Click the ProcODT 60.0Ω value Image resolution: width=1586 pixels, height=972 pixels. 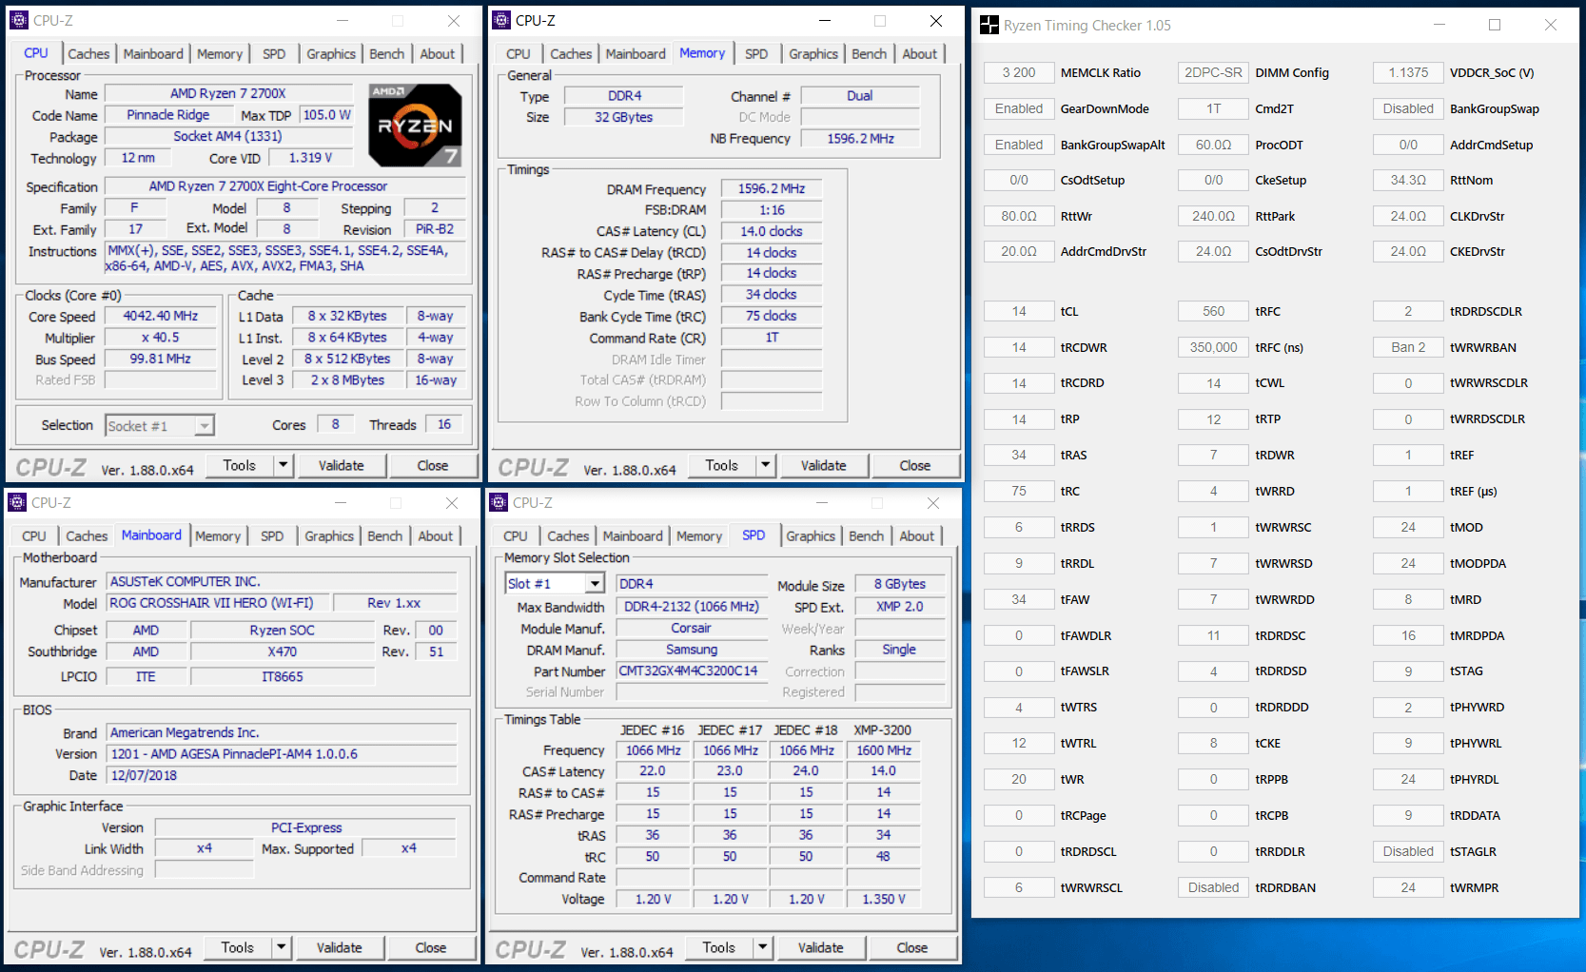click(x=1213, y=145)
